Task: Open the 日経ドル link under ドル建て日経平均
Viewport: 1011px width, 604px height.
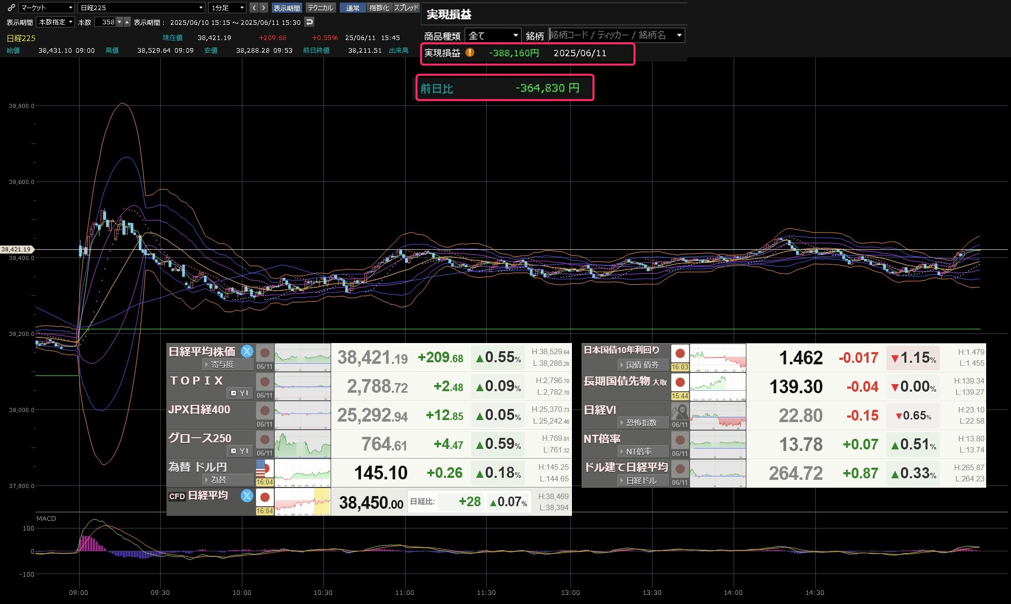Action: 643,480
